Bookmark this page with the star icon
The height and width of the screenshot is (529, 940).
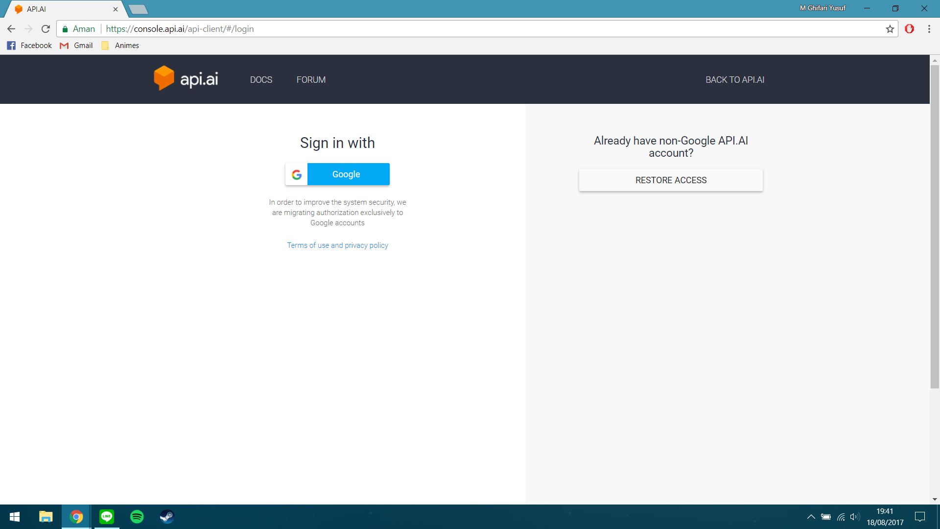(x=890, y=29)
